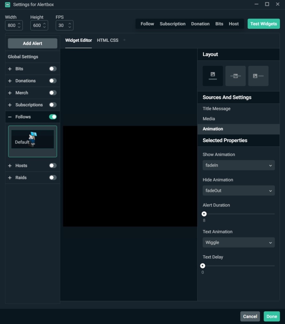Screen dimensions: 285x324
Task: Decrease Height with the down arrow
Action: pyautogui.click(x=44, y=27)
